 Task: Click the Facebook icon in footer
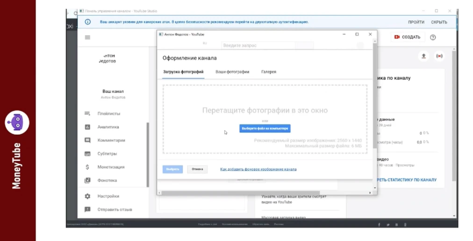click(x=379, y=225)
